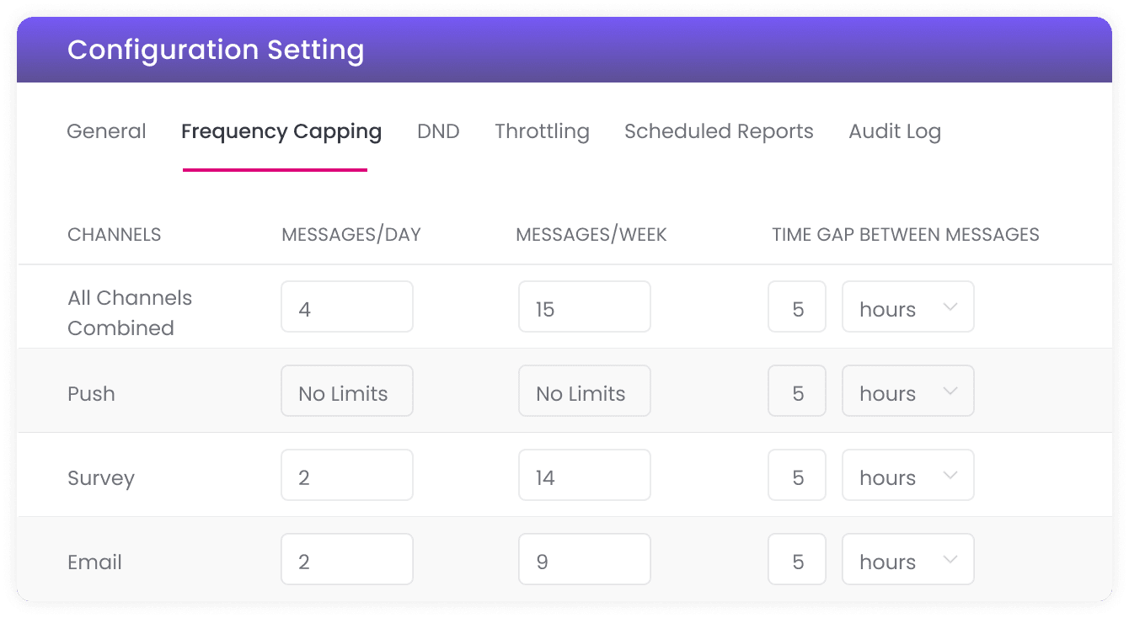Expand All Channels Combined hours dropdown

pyautogui.click(x=908, y=306)
